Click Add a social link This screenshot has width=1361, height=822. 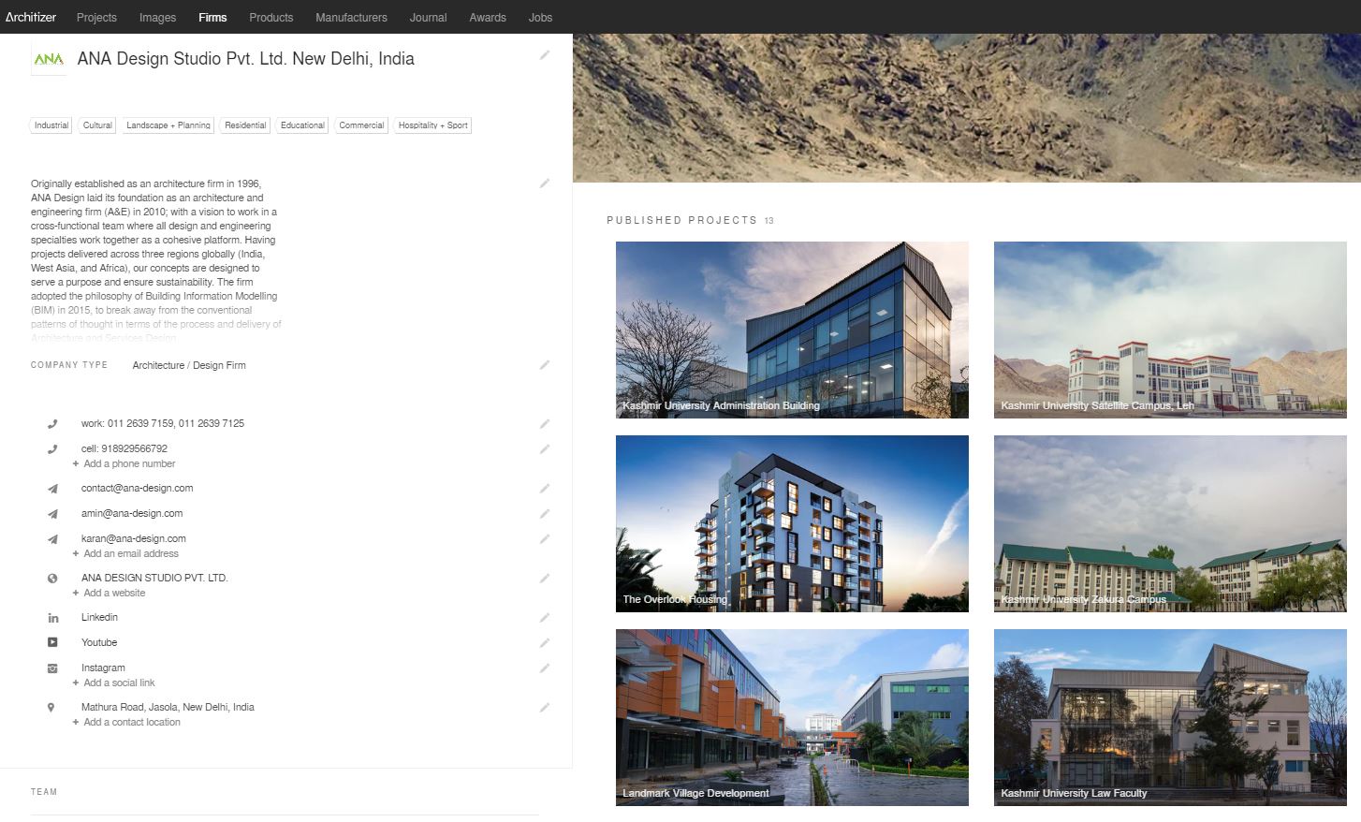(119, 683)
